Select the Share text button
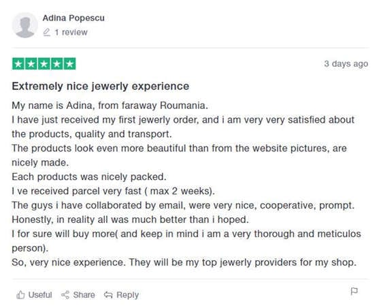381x306 pixels. click(84, 295)
